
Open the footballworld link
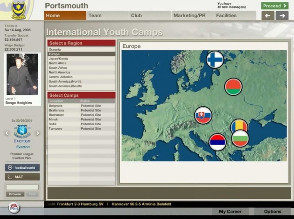coord(22,167)
